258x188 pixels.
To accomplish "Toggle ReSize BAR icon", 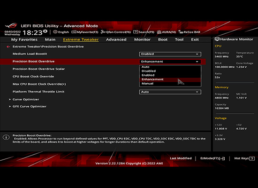I will (181, 32).
